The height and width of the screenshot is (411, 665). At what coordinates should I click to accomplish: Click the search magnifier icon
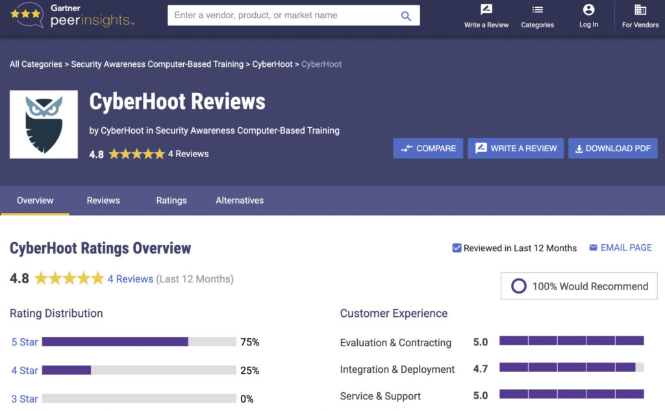tap(406, 16)
